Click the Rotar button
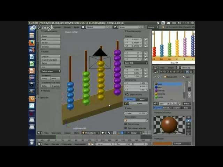 [51, 39]
